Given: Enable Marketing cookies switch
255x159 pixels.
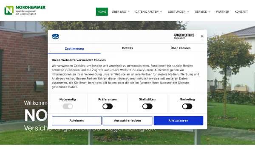Looking at the screenshot, I should pyautogui.click(x=187, y=106).
